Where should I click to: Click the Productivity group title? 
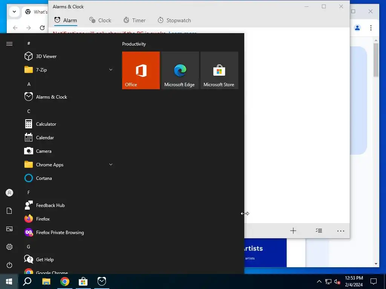134,44
